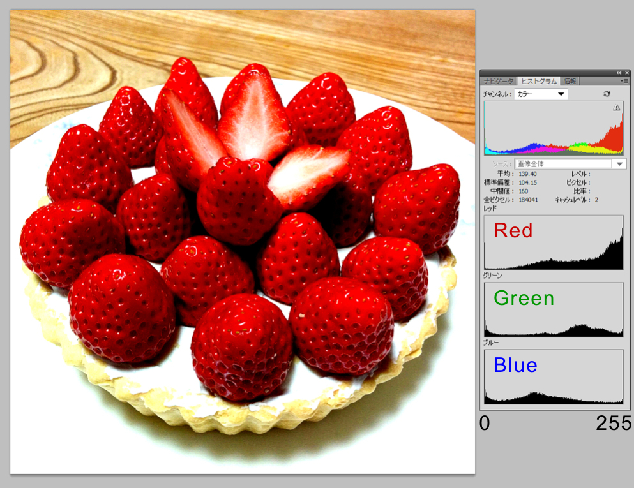Switch to the ナビゲータ tab
This screenshot has height=488, width=634.
pos(499,81)
